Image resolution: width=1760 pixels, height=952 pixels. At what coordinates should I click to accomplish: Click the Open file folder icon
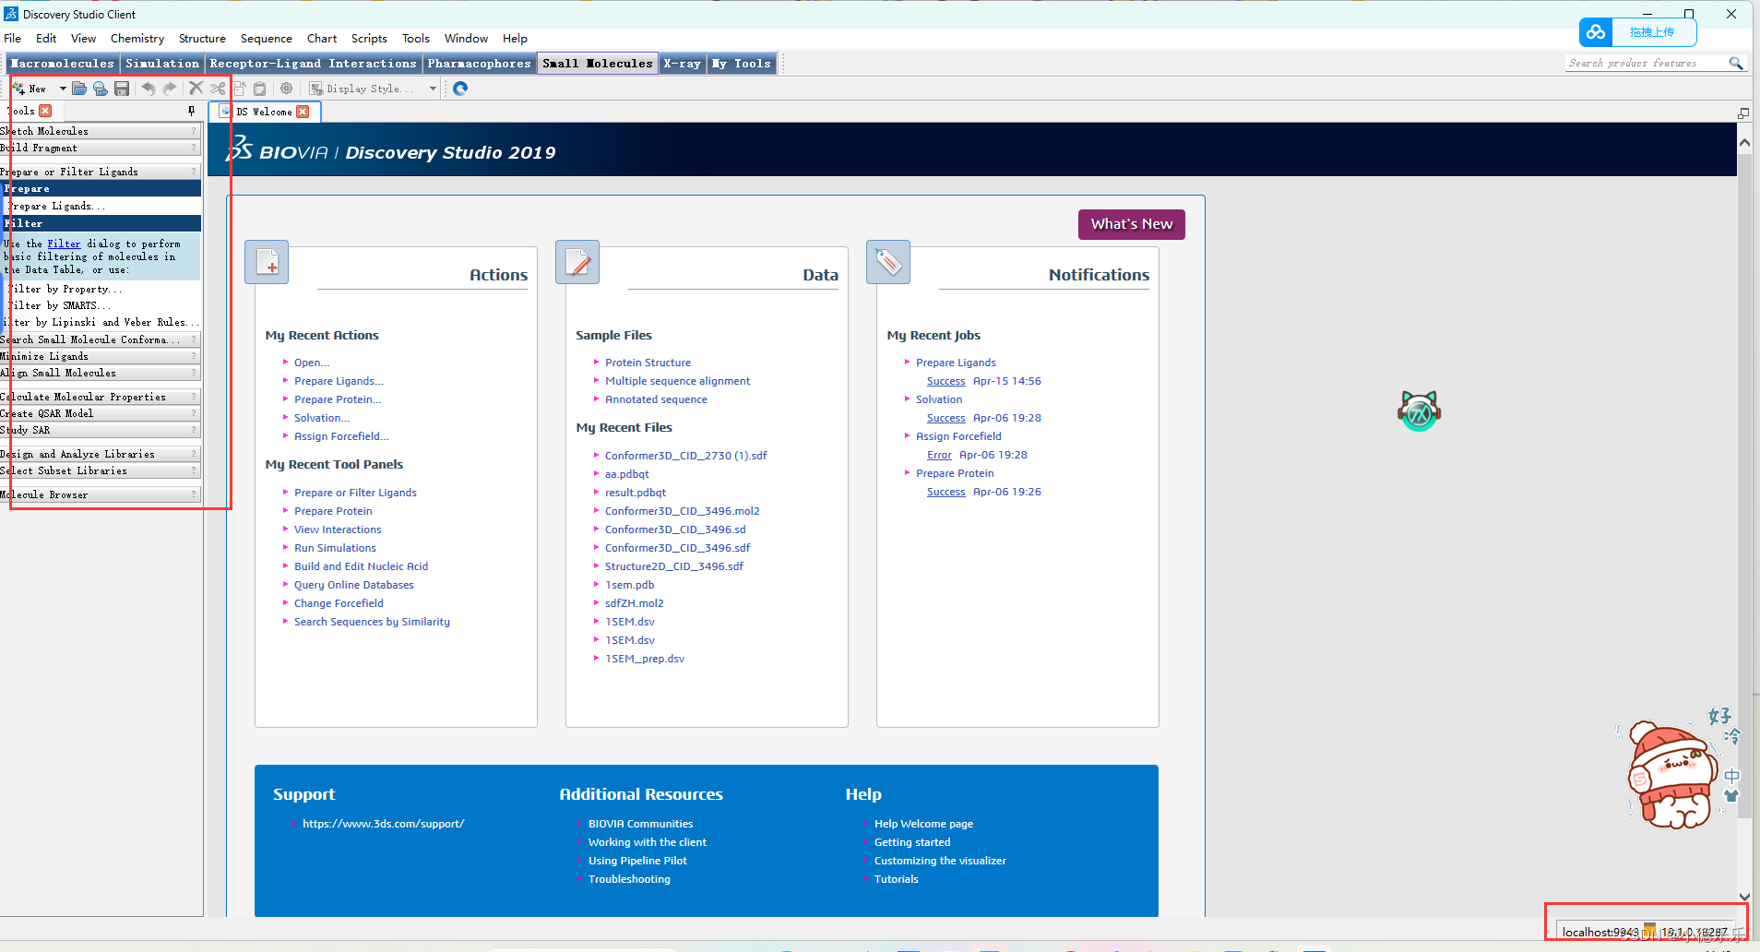point(79,89)
